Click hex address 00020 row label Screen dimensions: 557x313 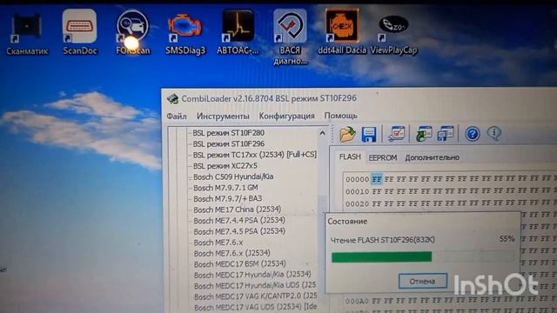coord(358,203)
